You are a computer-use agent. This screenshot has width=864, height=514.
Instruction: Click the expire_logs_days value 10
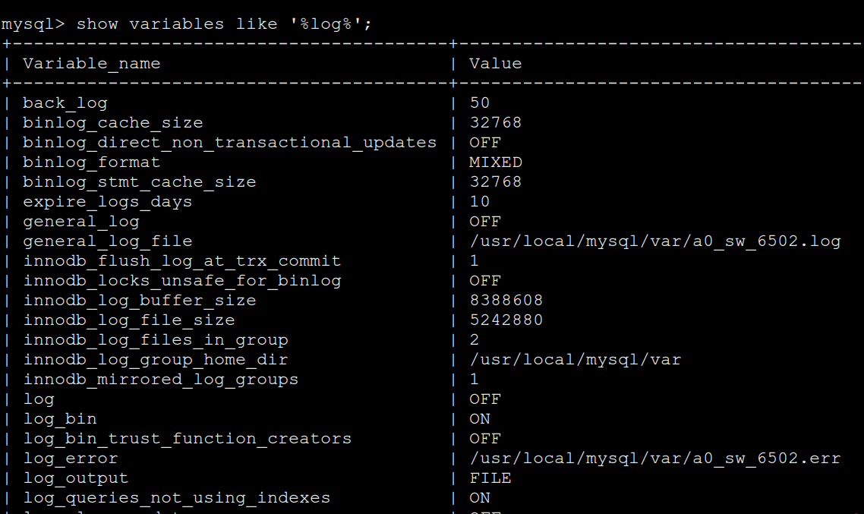(x=479, y=201)
